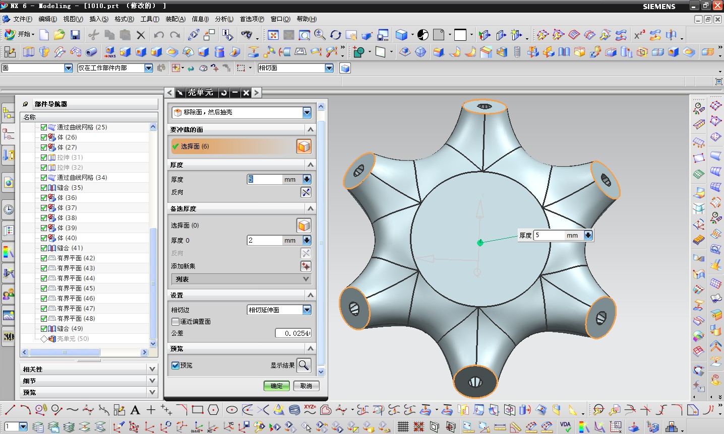Click the Redo arrow in the toolbar

click(x=175, y=35)
